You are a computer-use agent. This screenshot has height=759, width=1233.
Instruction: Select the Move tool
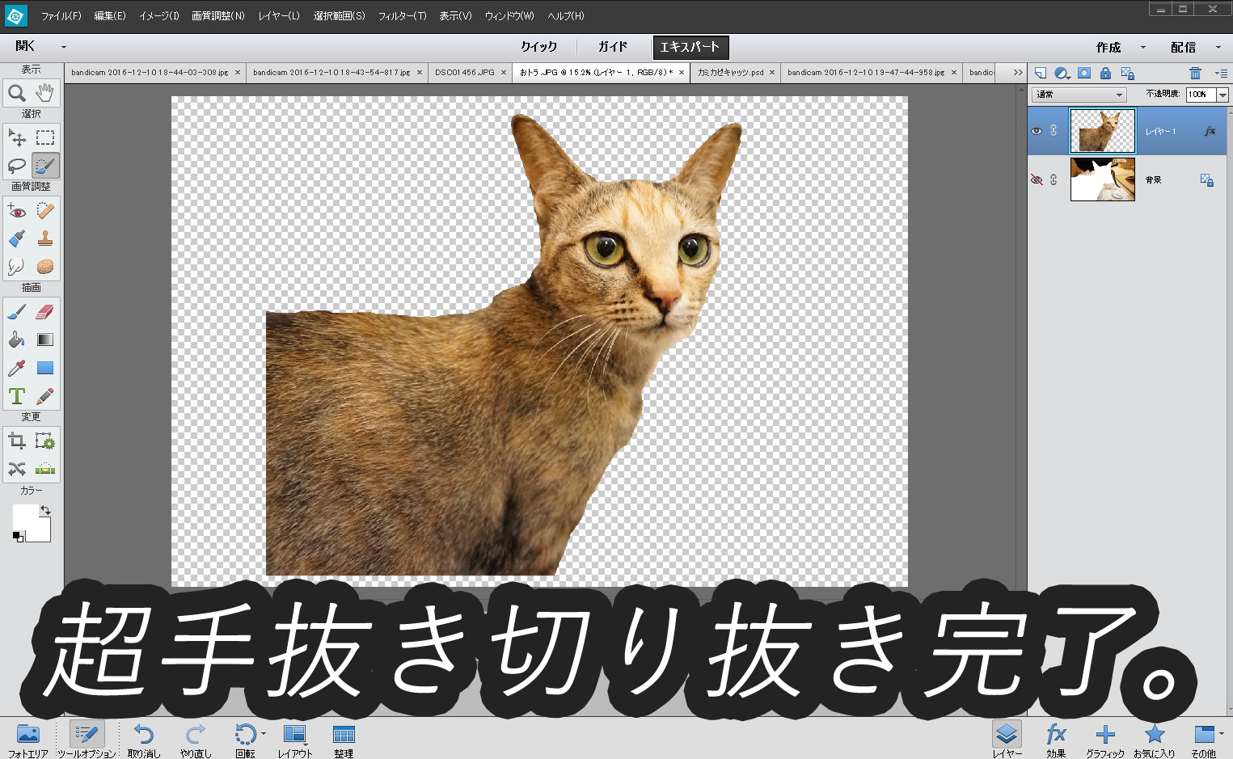point(17,137)
